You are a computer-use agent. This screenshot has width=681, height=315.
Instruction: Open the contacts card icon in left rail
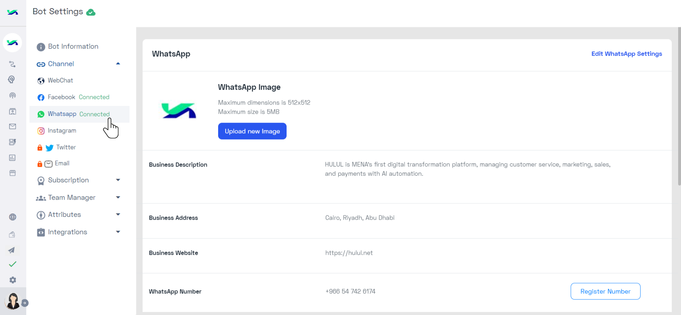pos(12,111)
